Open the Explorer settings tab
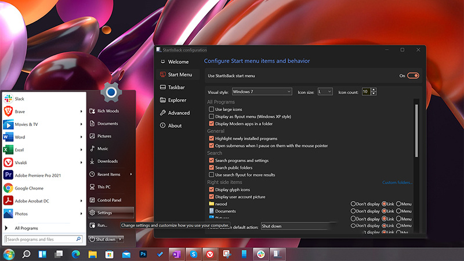Screen dimensions: 464x261 tap(178, 100)
